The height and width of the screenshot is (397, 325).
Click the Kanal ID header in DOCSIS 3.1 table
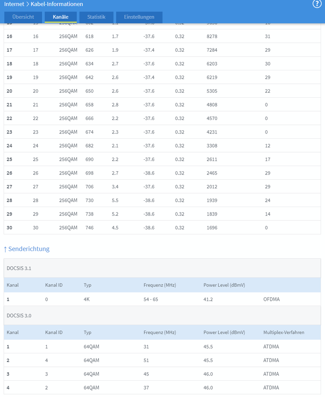[54, 285]
